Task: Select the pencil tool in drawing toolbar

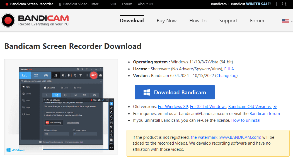Action: pos(111,108)
